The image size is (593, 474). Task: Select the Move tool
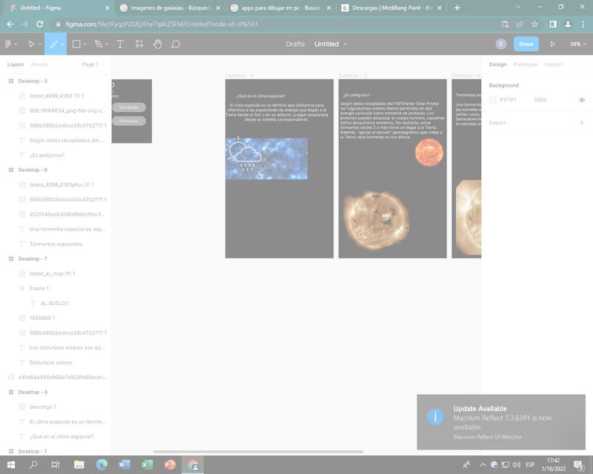(31, 44)
